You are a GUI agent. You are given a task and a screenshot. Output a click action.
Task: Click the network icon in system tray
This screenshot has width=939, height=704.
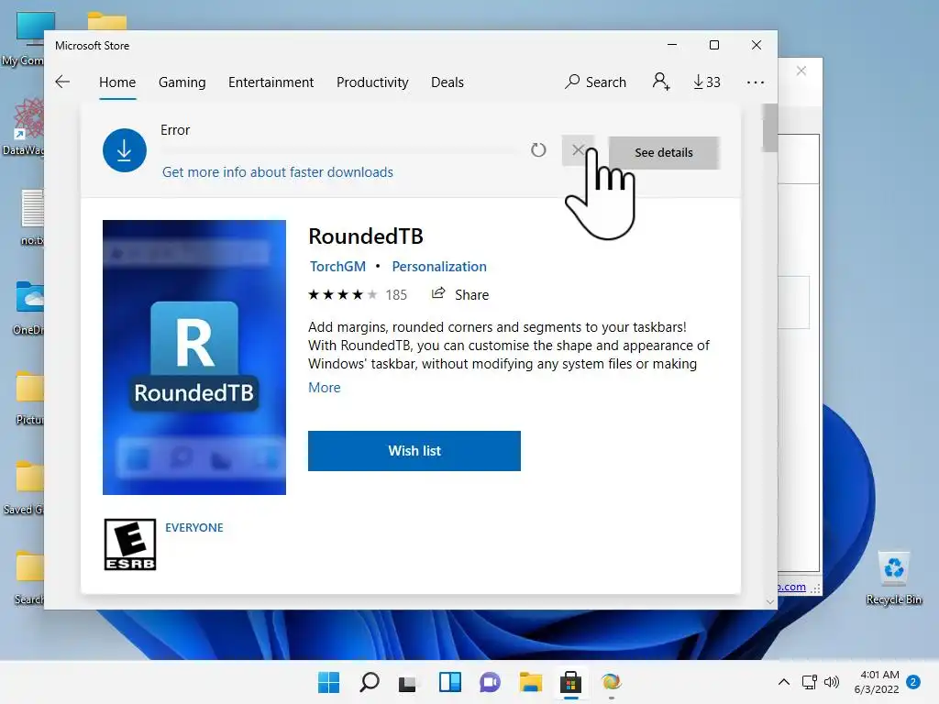click(810, 682)
